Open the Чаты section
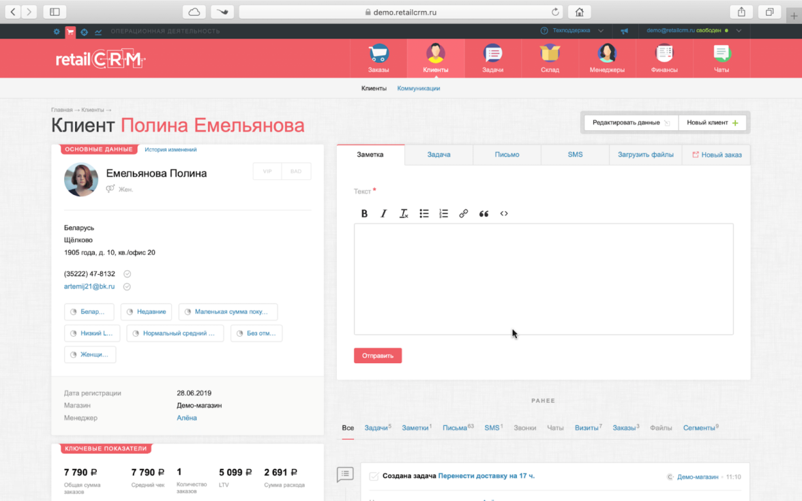Image resolution: width=802 pixels, height=501 pixels. [x=722, y=59]
